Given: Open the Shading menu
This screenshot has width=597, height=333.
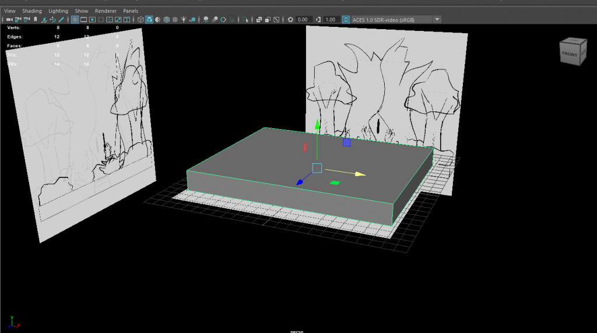Looking at the screenshot, I should pyautogui.click(x=32, y=11).
